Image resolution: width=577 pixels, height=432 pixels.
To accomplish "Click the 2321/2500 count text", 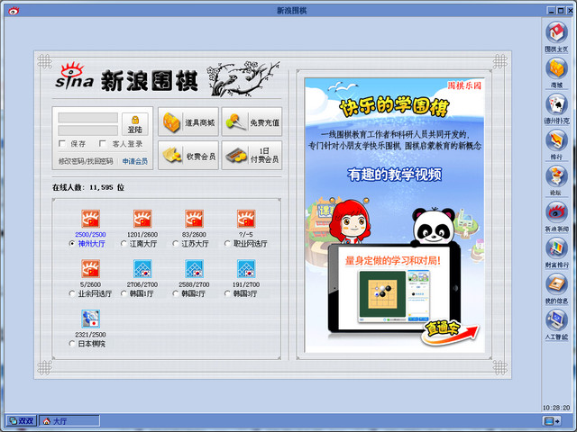I will tap(90, 335).
